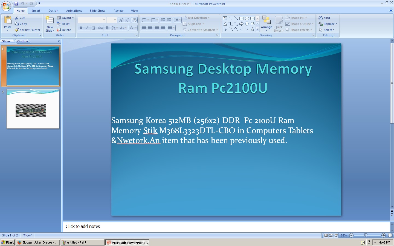394x246 pixels.
Task: Align text left
Action: (x=144, y=28)
